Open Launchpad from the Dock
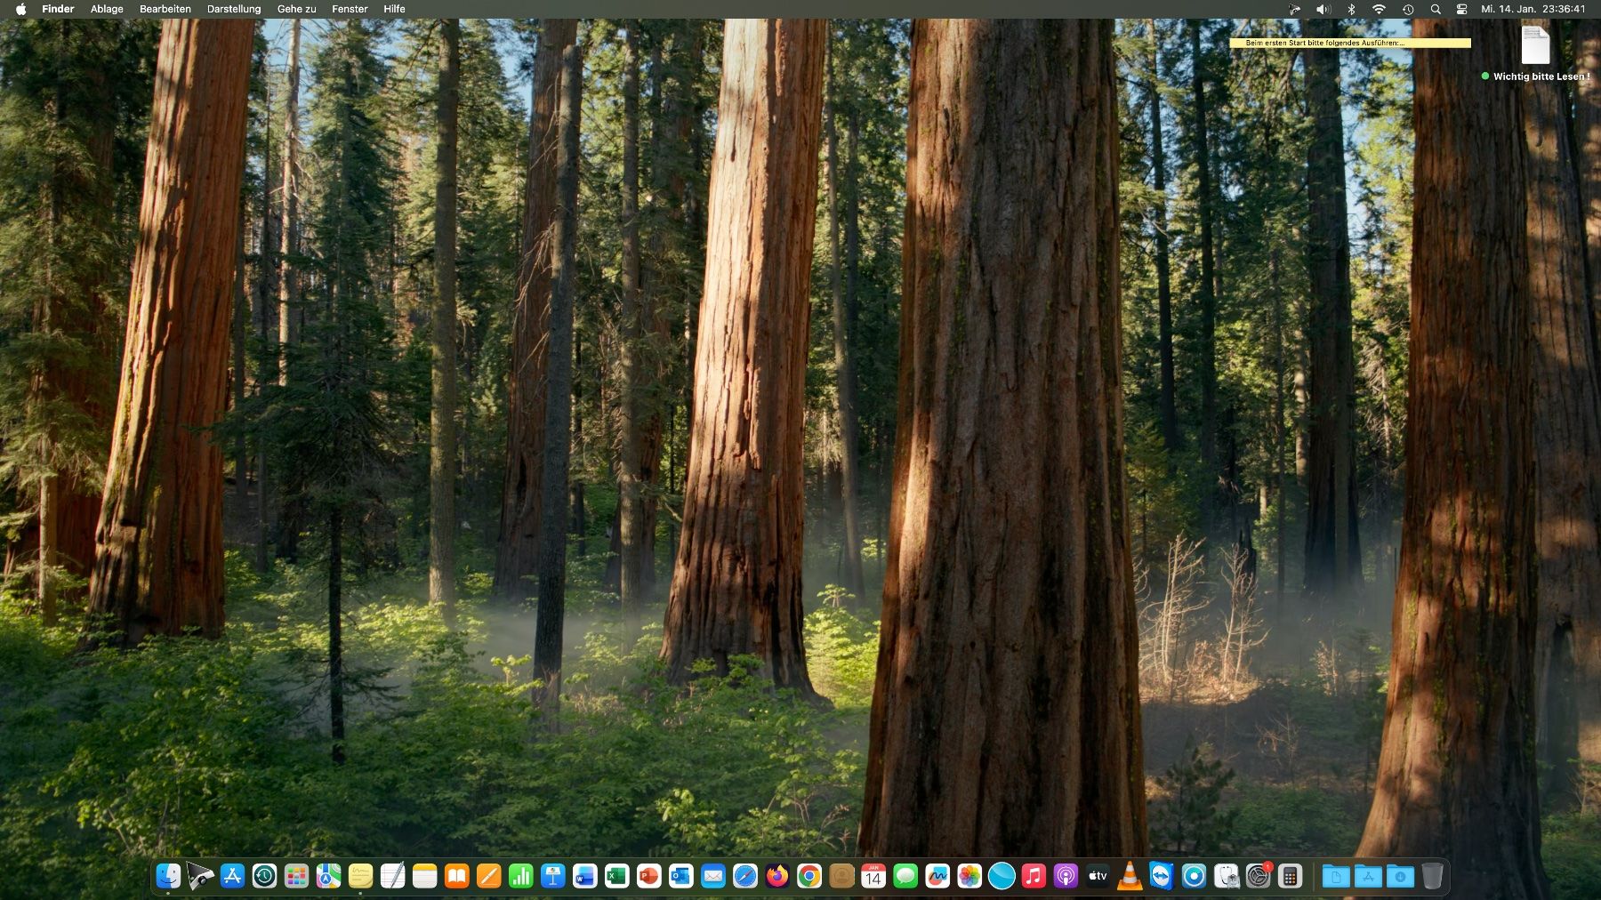The image size is (1601, 900). click(x=296, y=877)
